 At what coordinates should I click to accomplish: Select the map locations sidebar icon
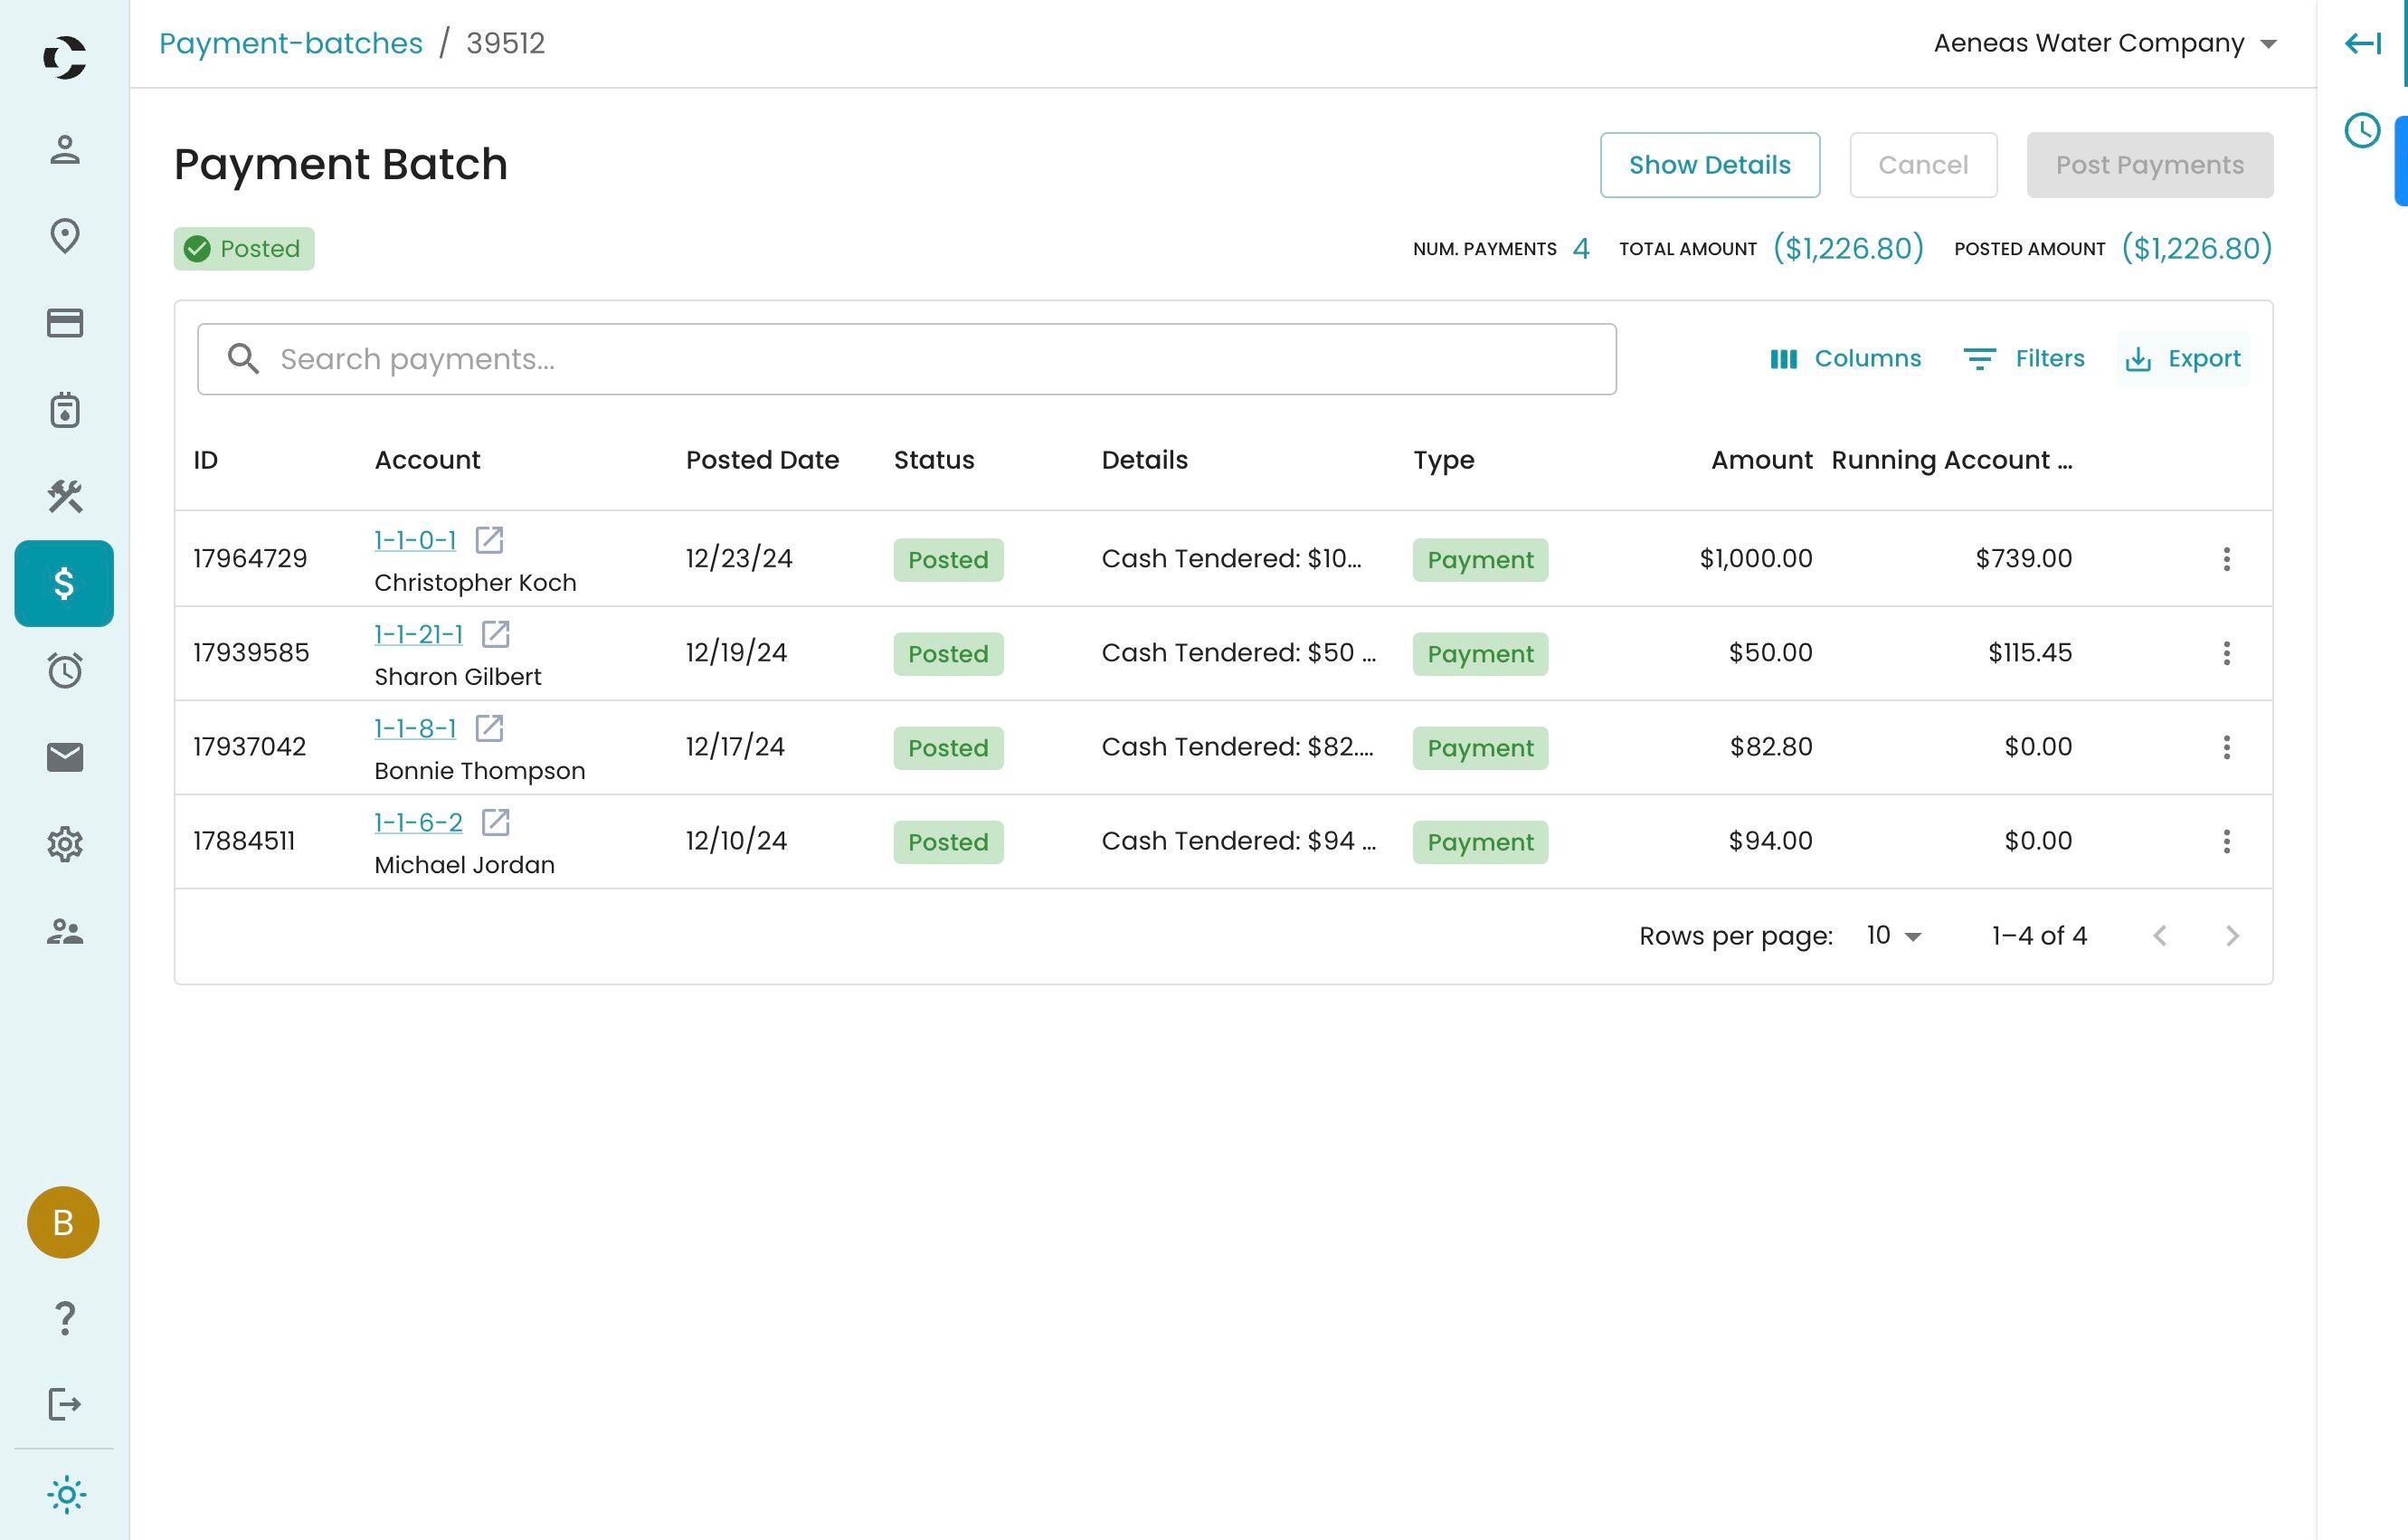click(64, 237)
